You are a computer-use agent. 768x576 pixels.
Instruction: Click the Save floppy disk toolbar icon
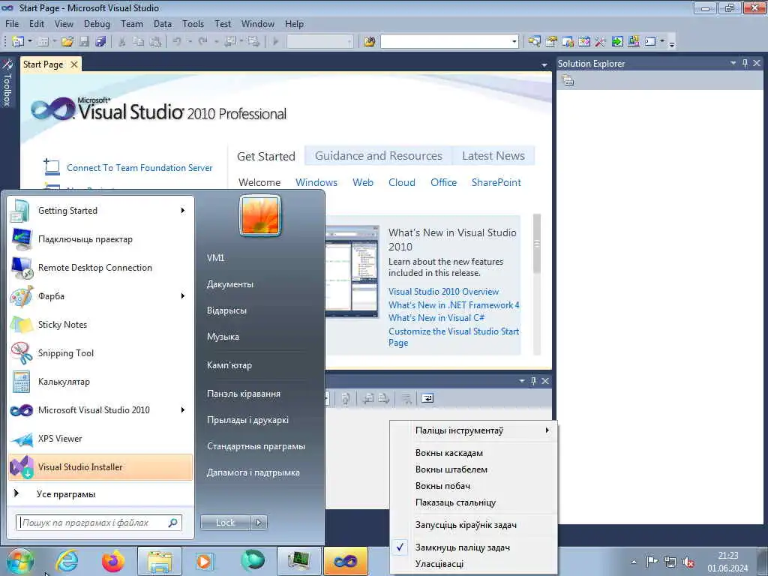tap(84, 42)
